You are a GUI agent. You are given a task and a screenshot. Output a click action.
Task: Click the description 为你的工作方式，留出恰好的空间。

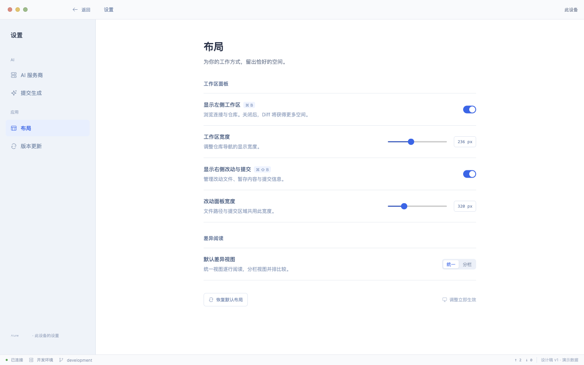[246, 62]
